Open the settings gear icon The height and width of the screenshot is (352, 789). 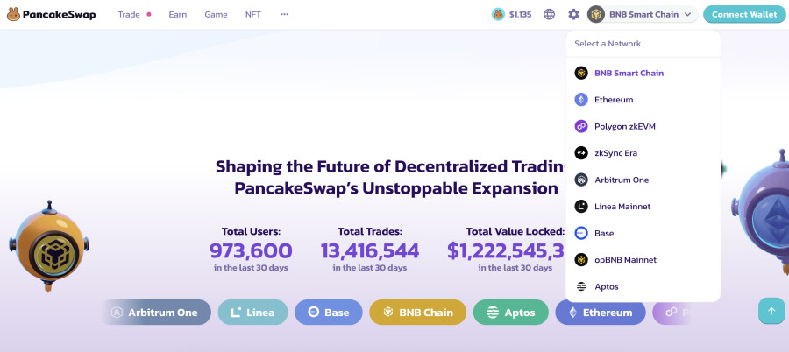573,14
